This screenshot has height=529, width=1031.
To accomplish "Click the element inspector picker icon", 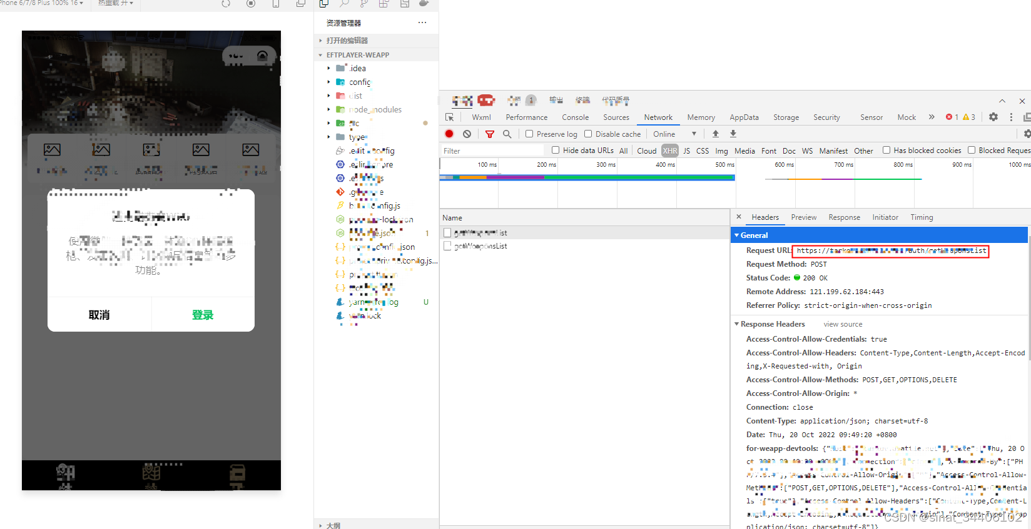I will click(449, 117).
